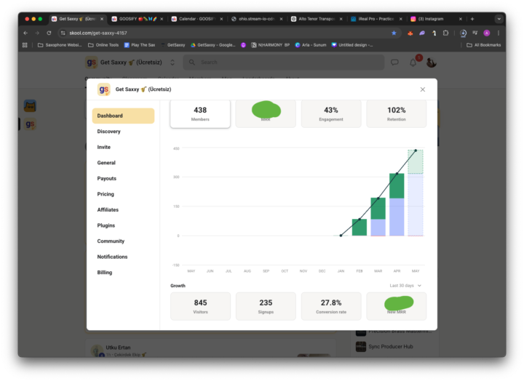
Task: Click the browser back arrow
Action: pyautogui.click(x=25, y=33)
